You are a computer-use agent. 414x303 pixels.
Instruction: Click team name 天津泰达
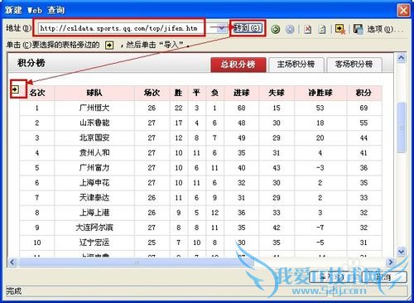tap(94, 198)
